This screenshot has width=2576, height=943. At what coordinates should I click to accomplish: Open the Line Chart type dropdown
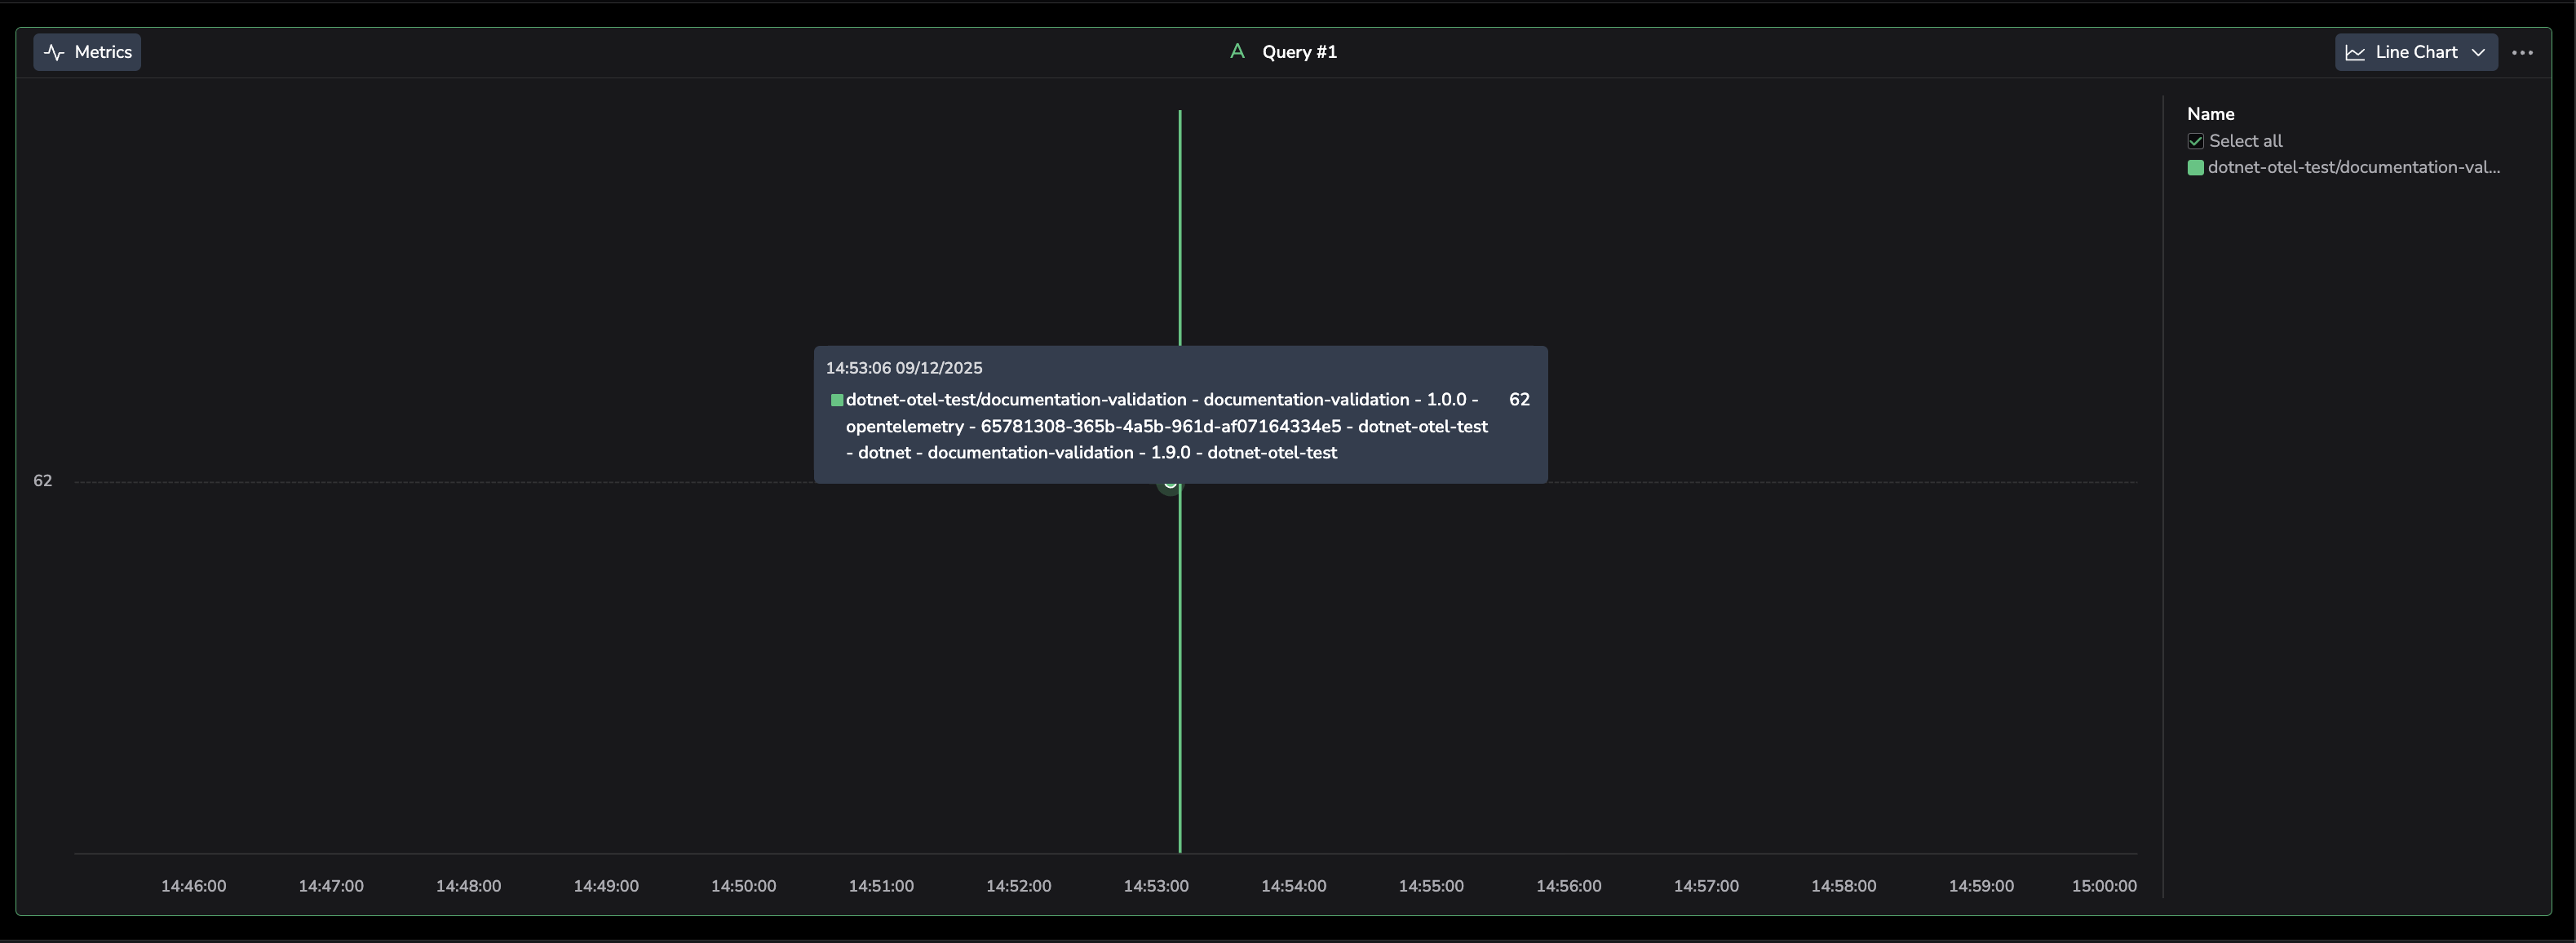pos(2415,52)
